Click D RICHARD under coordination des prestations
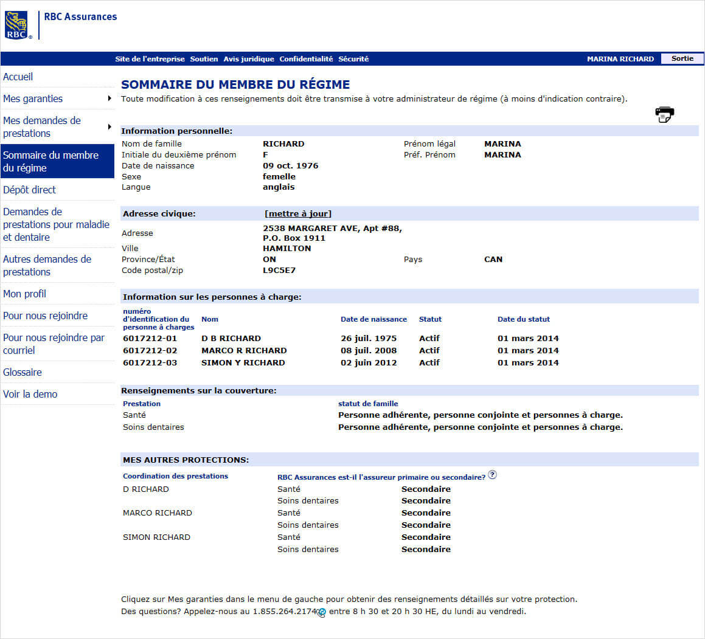The height and width of the screenshot is (639, 705). point(145,489)
